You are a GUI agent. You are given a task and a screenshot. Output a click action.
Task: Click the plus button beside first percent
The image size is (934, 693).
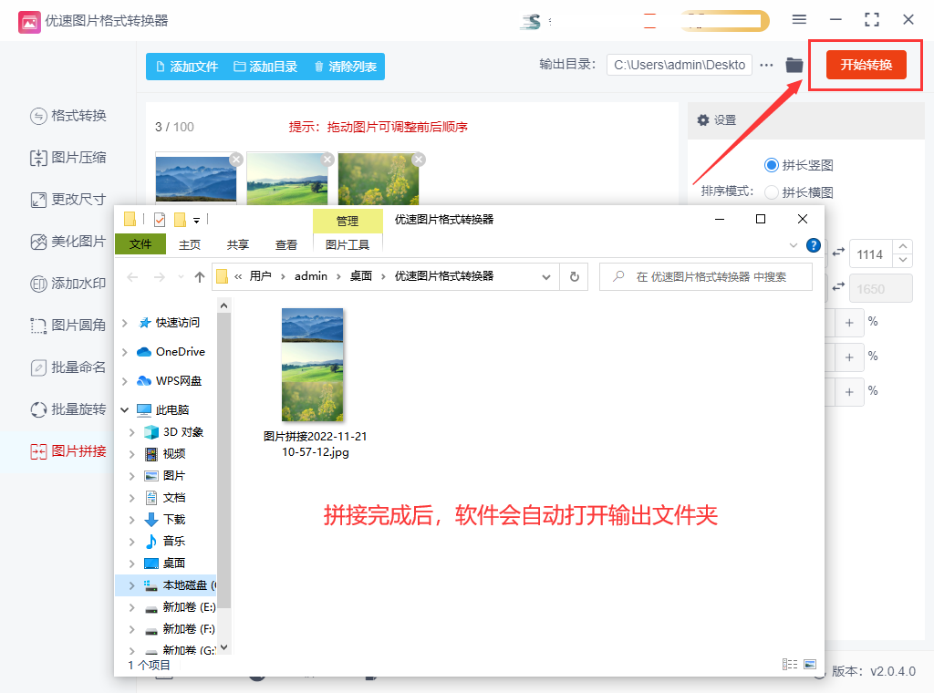849,323
